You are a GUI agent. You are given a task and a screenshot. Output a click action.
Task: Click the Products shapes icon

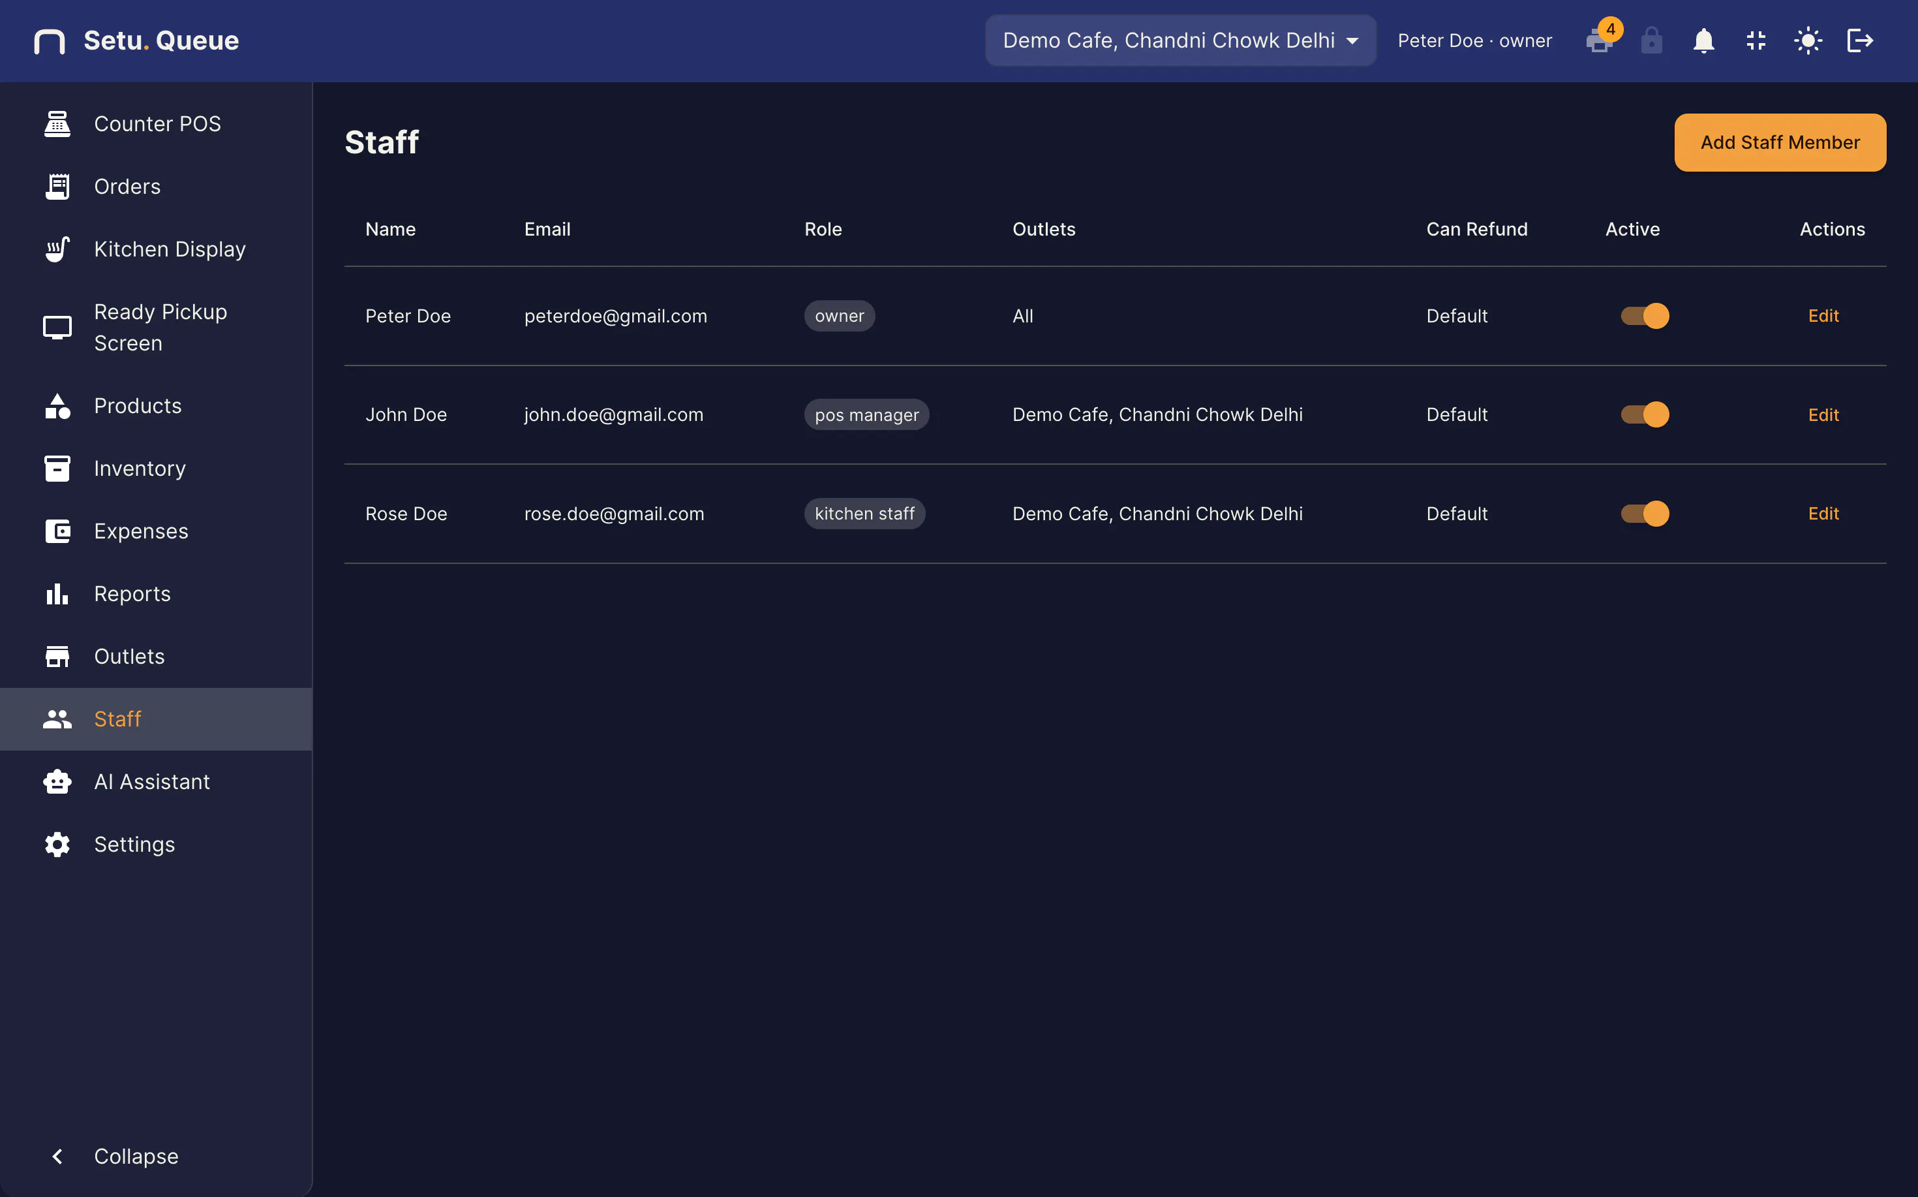[57, 405]
